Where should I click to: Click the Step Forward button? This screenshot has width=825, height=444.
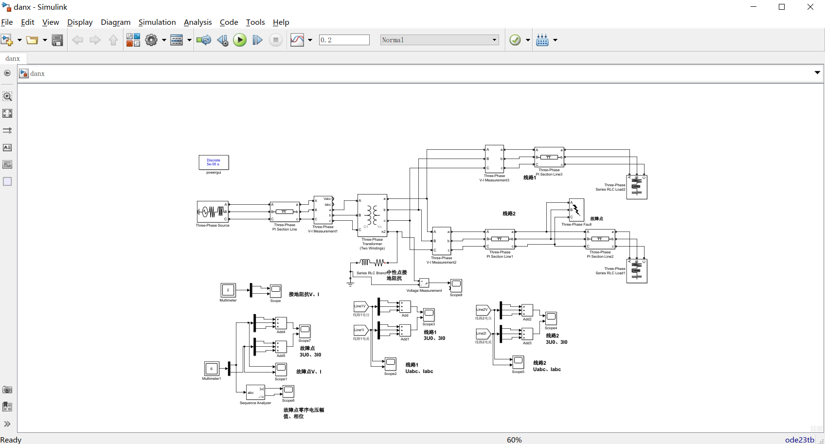point(257,40)
